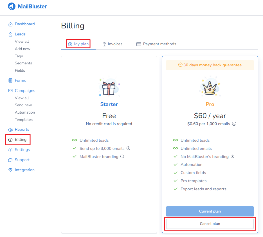Select the My plan tab
Screen dimensions: 263x237
pyautogui.click(x=78, y=44)
